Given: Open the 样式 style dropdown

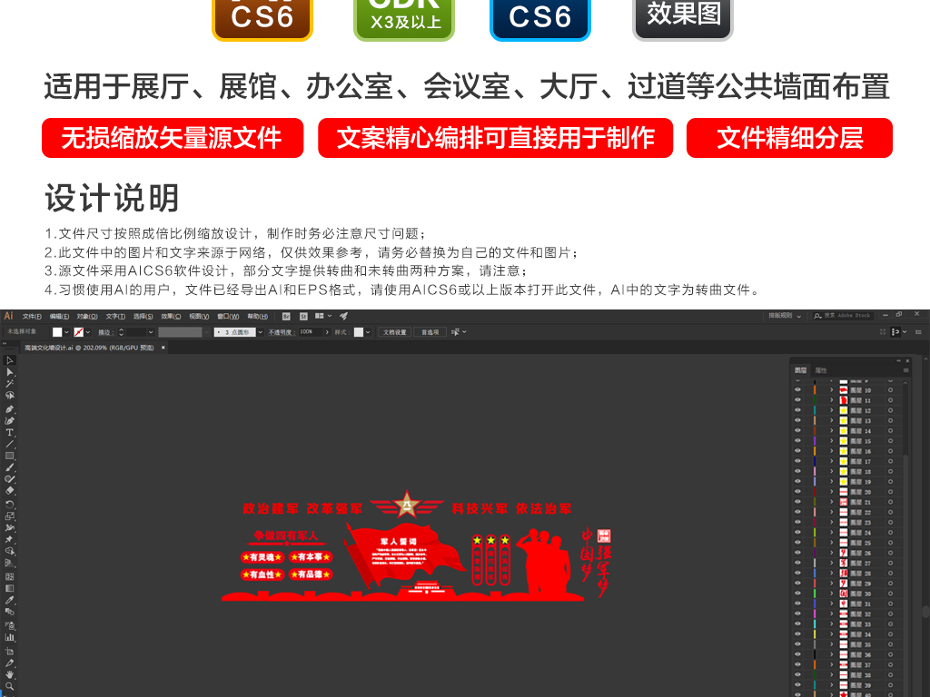Looking at the screenshot, I should click(367, 330).
